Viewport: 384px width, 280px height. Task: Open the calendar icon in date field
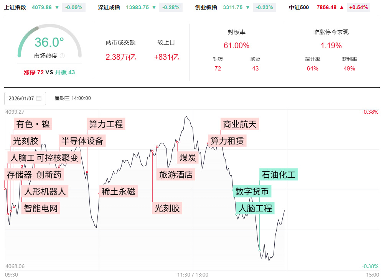click(39, 98)
